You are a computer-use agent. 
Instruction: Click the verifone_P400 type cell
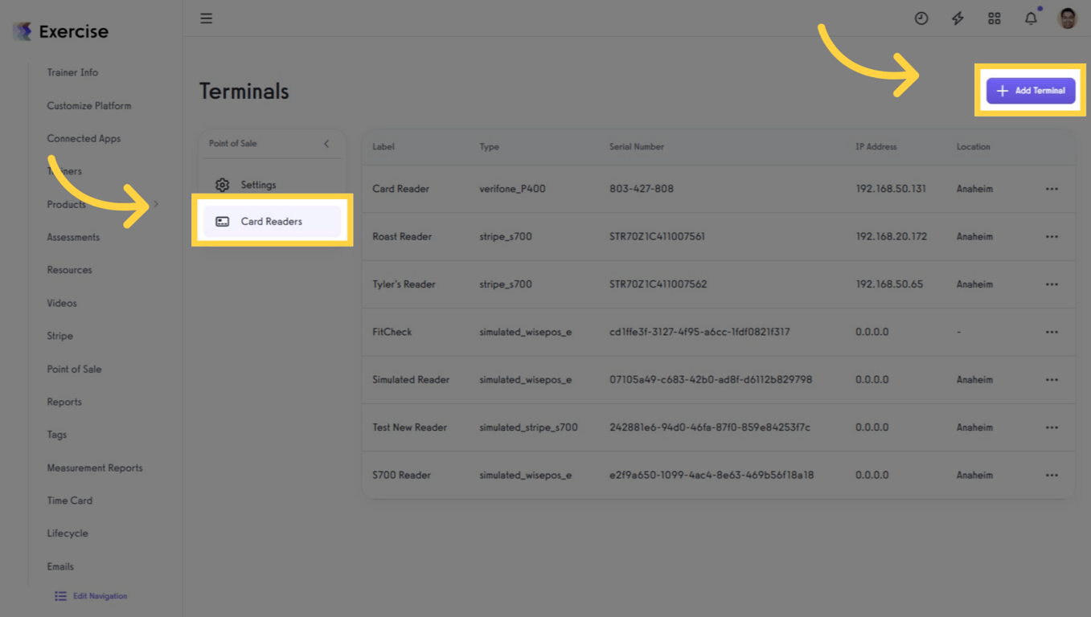tap(512, 190)
